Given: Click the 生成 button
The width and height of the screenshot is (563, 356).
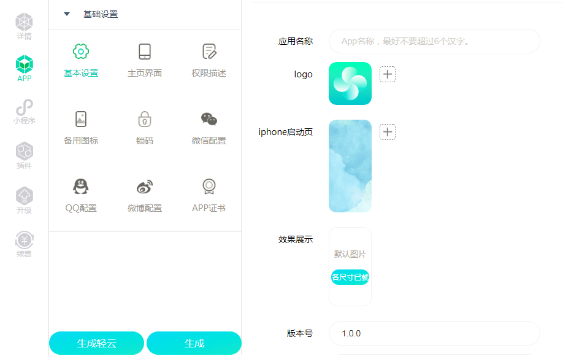Looking at the screenshot, I should [194, 343].
